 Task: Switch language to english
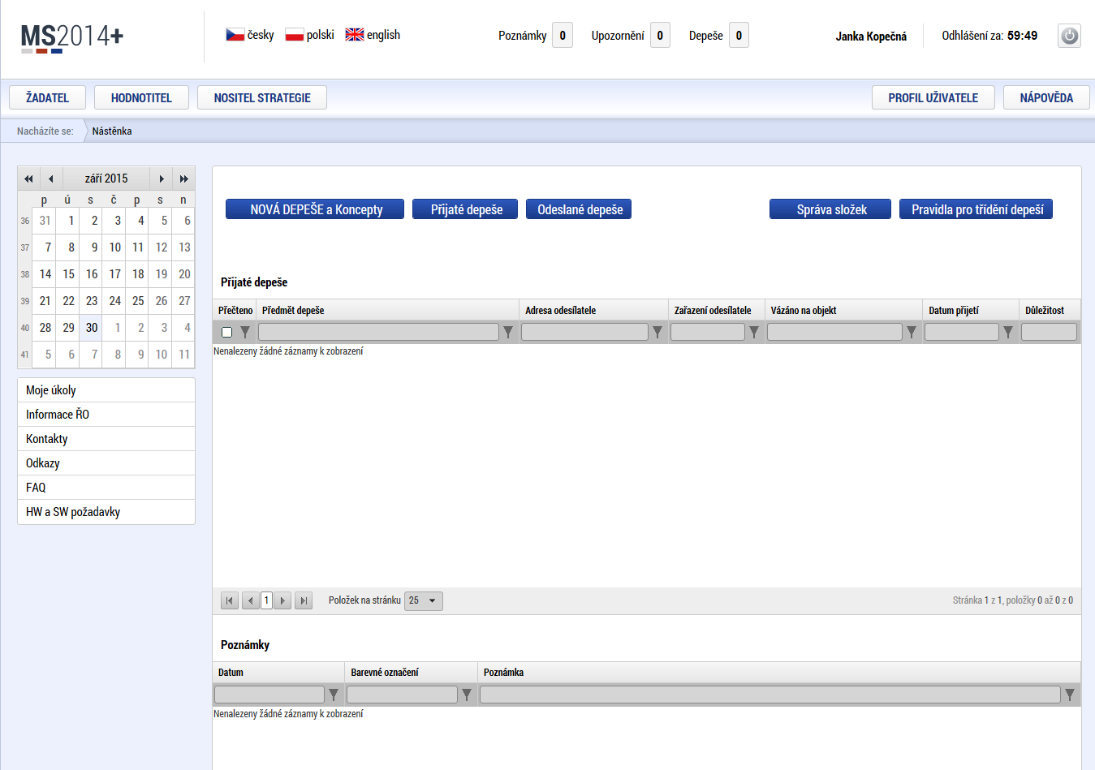pyautogui.click(x=383, y=35)
